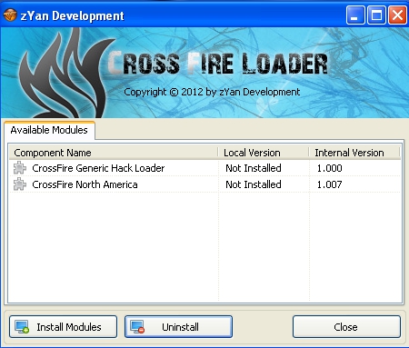
Task: Click the Install Modules button label
Action: pos(69,327)
